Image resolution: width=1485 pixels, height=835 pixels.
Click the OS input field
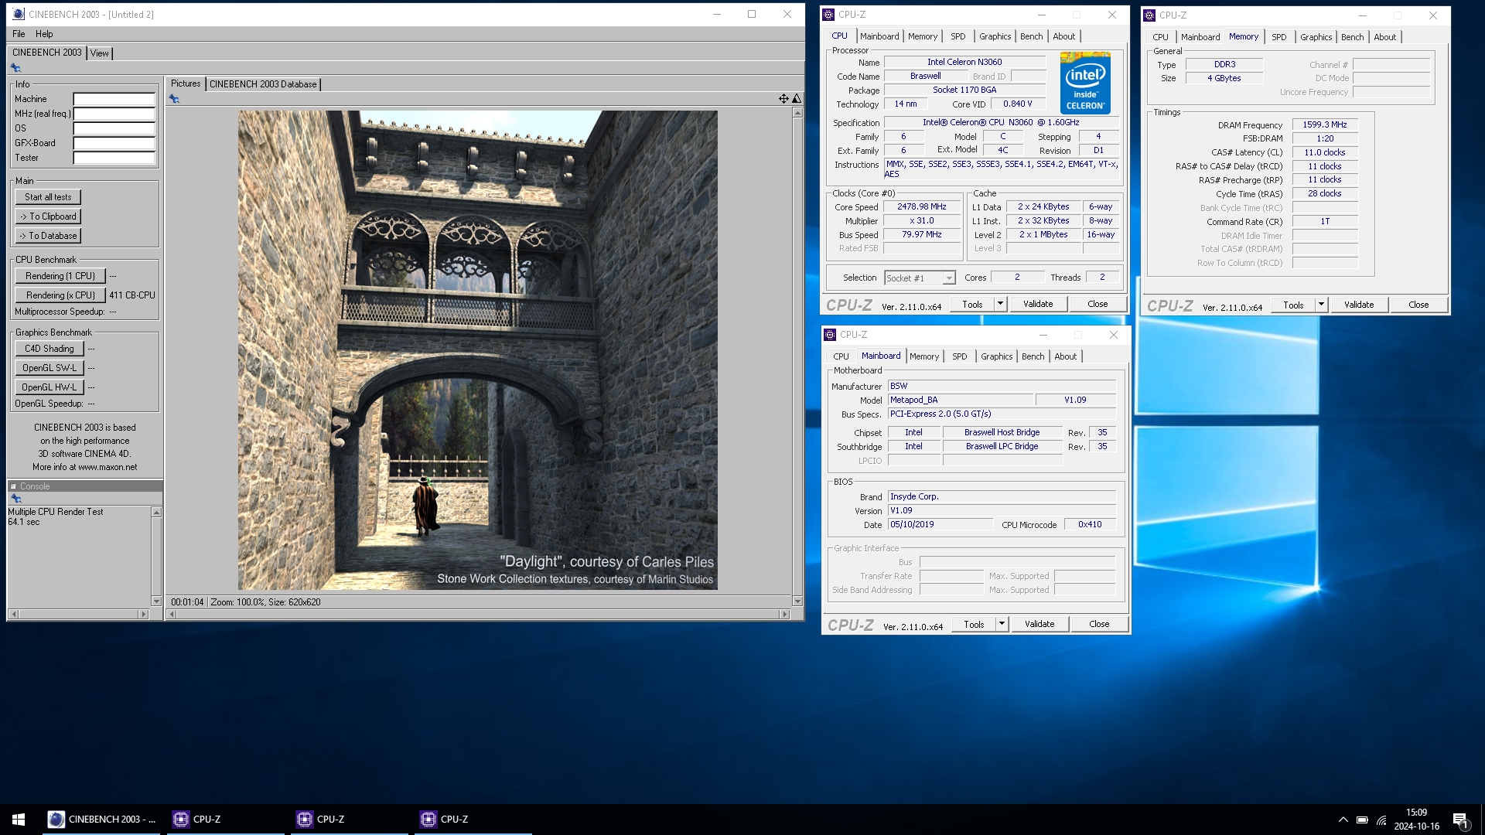pyautogui.click(x=114, y=128)
